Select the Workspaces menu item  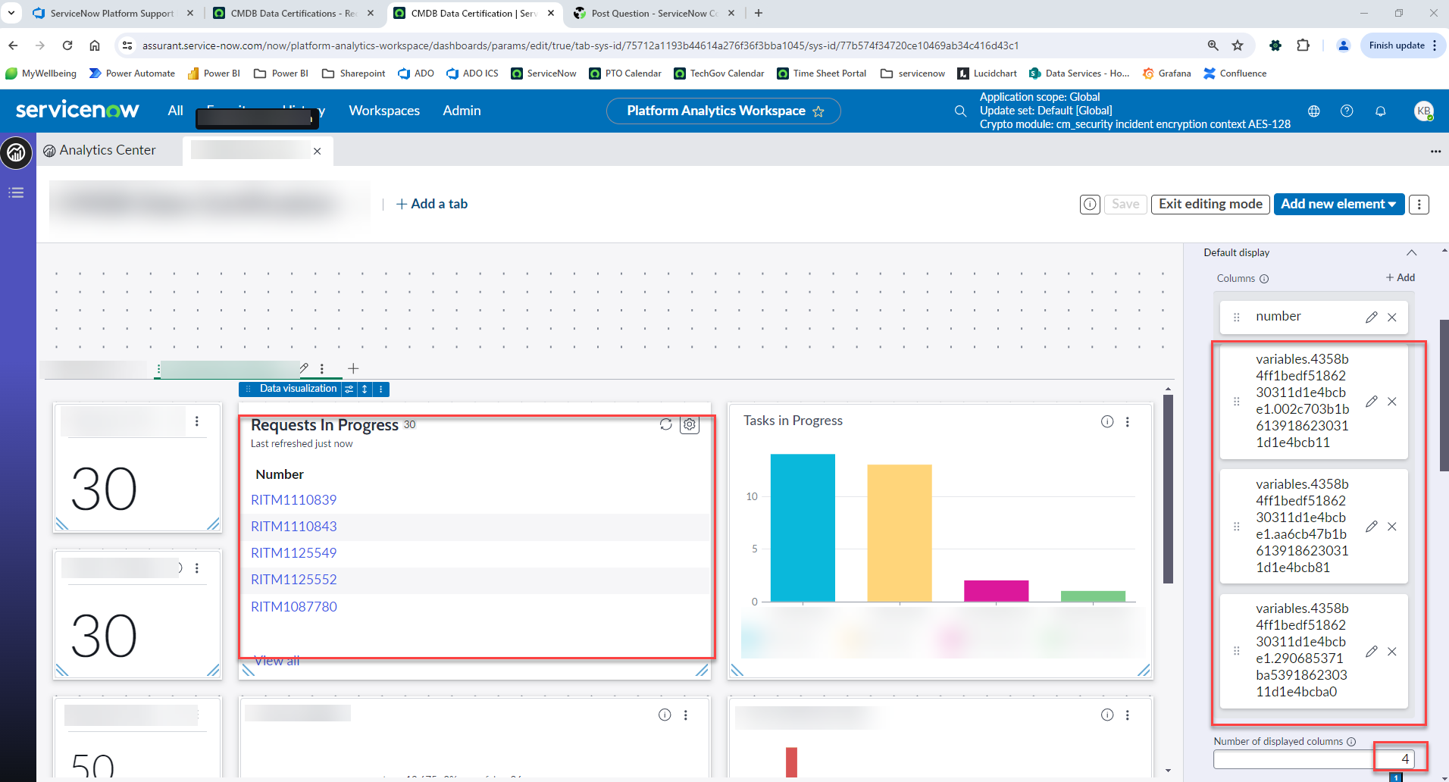pyautogui.click(x=384, y=111)
